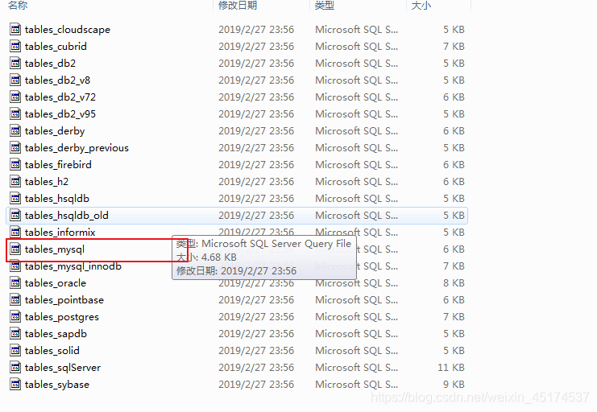Select the tables_oracle file name
The image size is (597, 412).
click(x=56, y=282)
